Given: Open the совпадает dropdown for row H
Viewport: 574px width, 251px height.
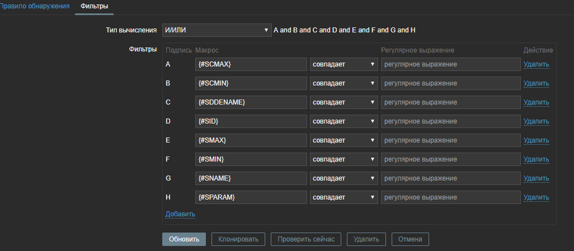Looking at the screenshot, I should tap(344, 197).
